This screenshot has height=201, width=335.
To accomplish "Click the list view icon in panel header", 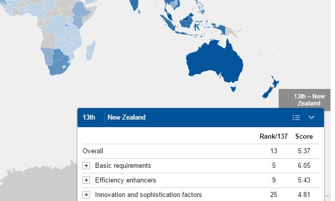I will pyautogui.click(x=296, y=118).
